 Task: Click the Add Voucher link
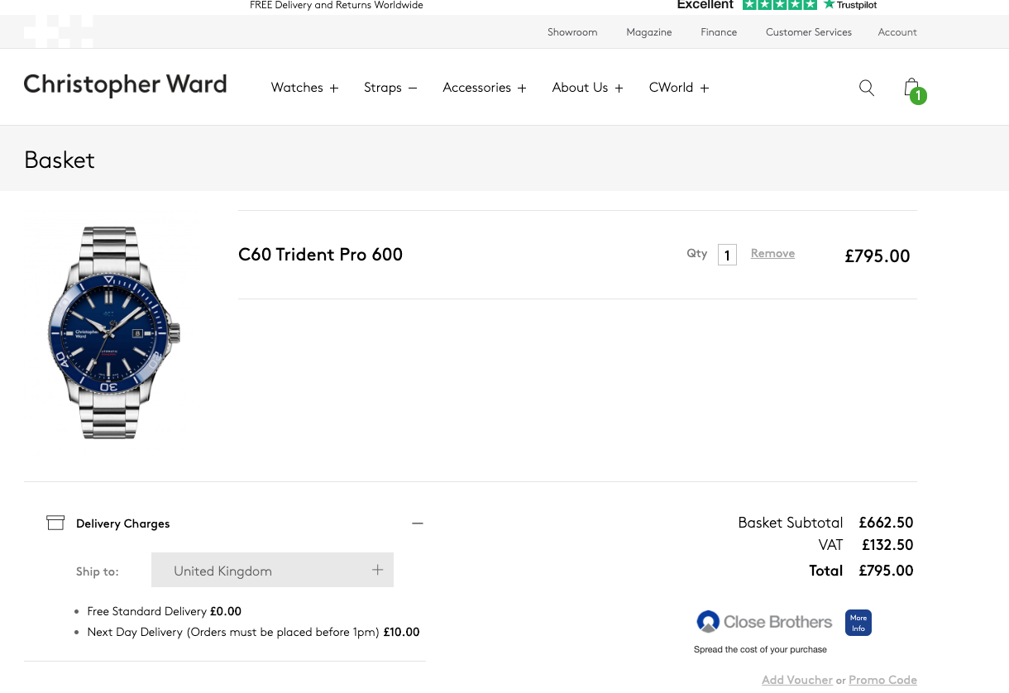(x=797, y=680)
